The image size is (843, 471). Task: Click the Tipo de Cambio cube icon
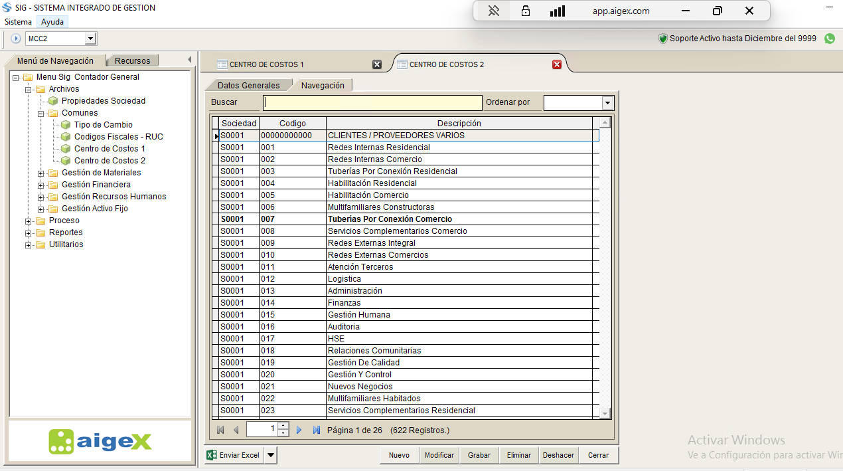coord(66,125)
